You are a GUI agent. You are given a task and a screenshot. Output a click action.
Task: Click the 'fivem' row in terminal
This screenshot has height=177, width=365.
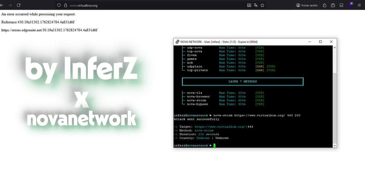223,55
